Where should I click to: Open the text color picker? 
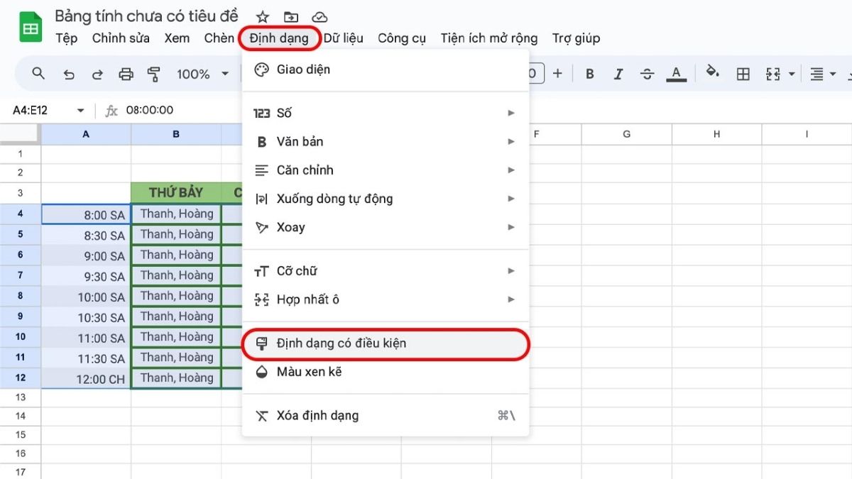[x=677, y=74]
